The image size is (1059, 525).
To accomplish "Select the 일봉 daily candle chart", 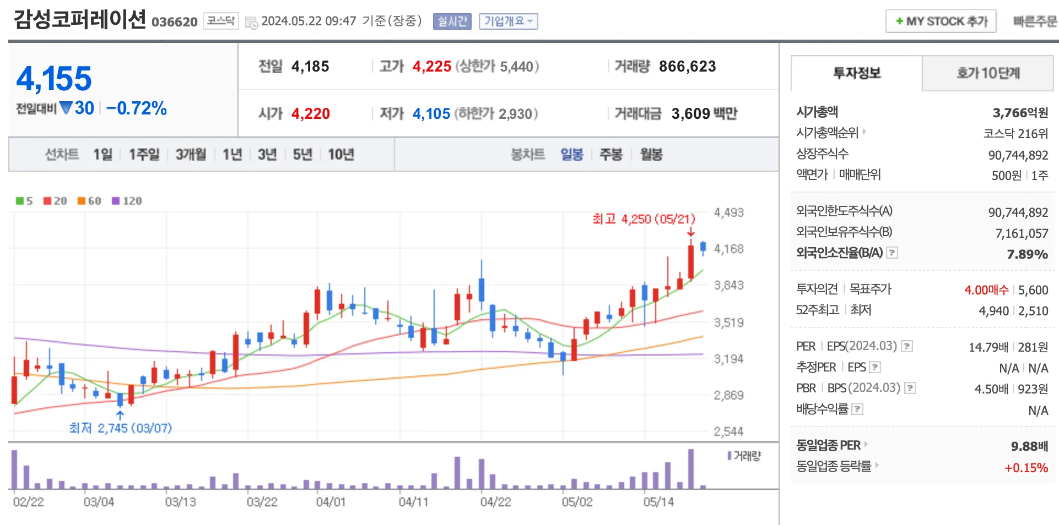I will coord(572,155).
